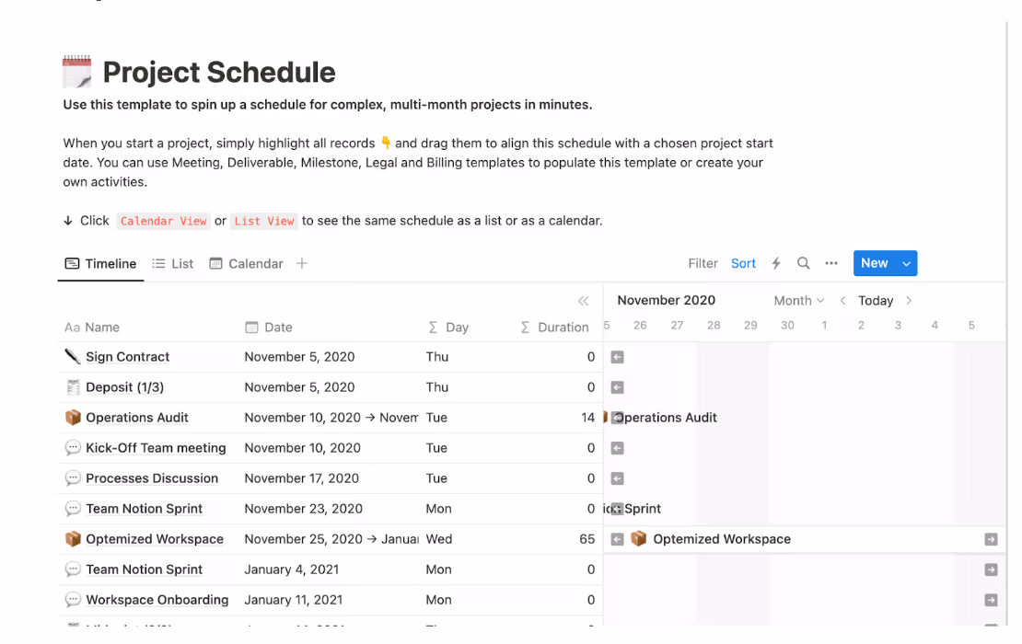Open the Filter options
Screen dimensions: 1022x644
pos(703,263)
